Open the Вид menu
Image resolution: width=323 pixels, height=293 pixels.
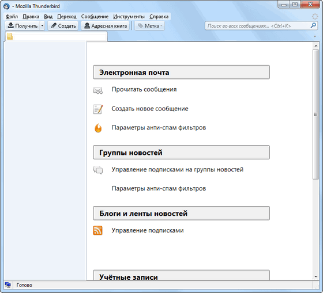coord(48,17)
